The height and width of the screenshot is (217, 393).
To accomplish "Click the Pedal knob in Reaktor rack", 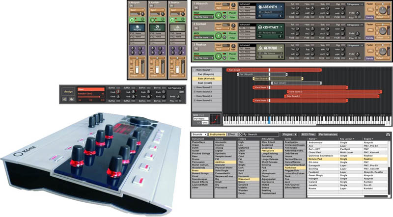I will [x=357, y=54].
